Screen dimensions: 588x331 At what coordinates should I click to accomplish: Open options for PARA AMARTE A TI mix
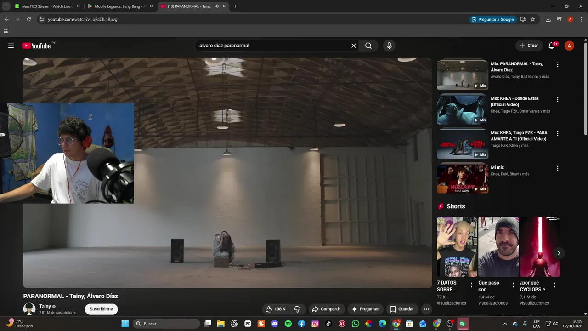pyautogui.click(x=558, y=134)
